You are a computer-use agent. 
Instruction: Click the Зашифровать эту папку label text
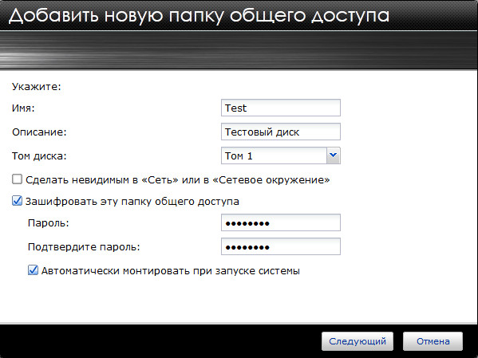click(x=132, y=202)
